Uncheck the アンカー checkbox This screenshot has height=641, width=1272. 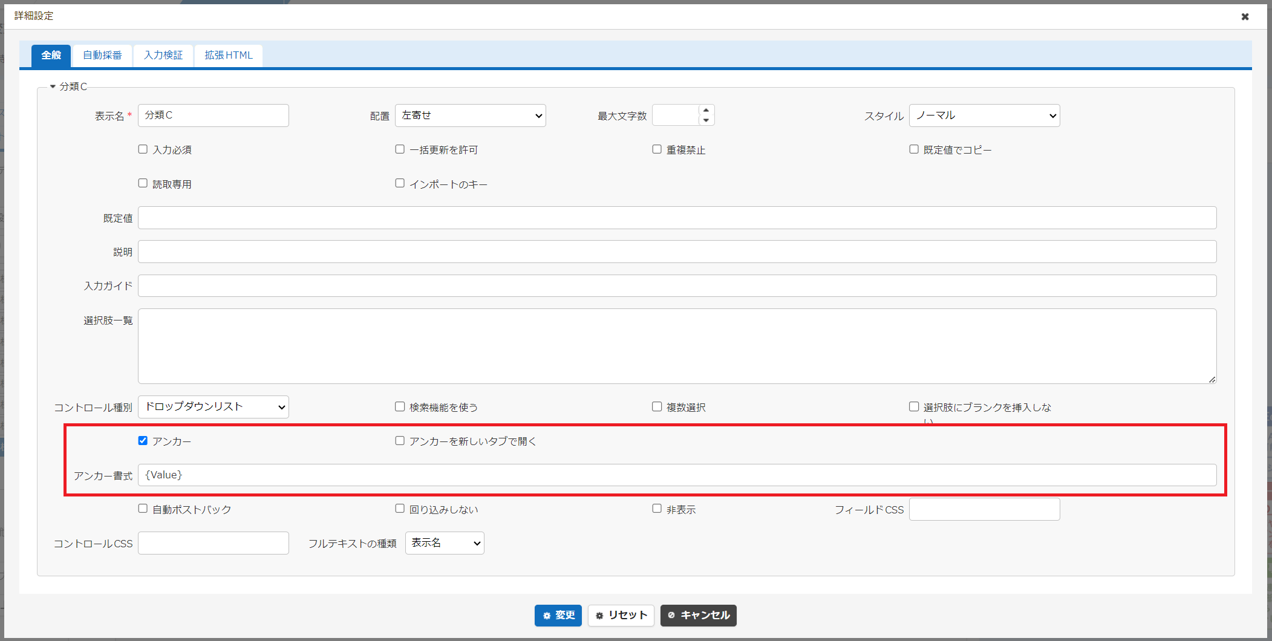pyautogui.click(x=143, y=440)
